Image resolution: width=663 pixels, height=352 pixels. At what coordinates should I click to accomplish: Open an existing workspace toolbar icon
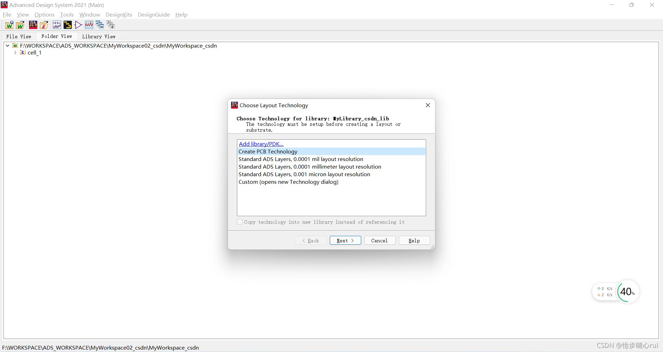click(x=20, y=25)
